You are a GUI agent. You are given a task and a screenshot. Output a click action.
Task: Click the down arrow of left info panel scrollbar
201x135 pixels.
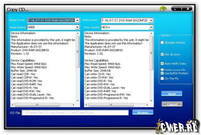click(x=78, y=101)
